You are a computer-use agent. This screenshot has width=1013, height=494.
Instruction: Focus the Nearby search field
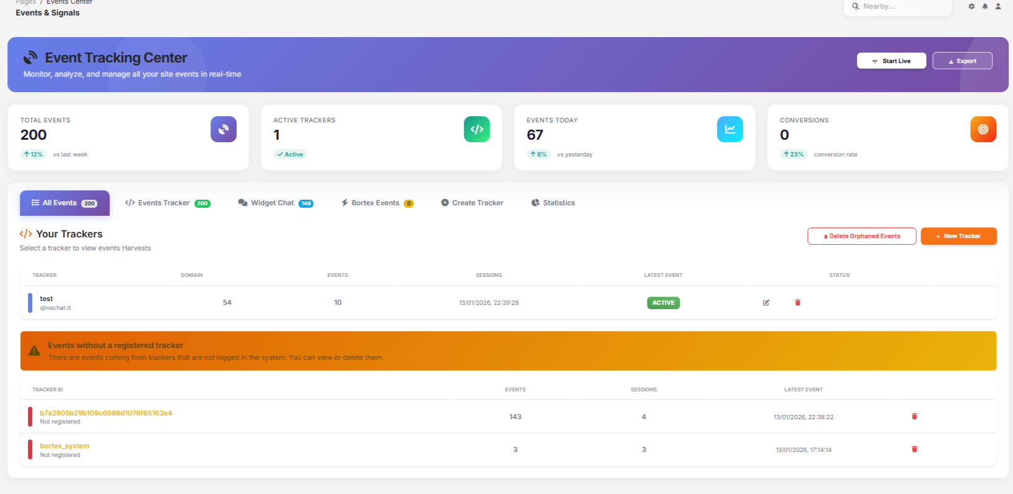[901, 6]
